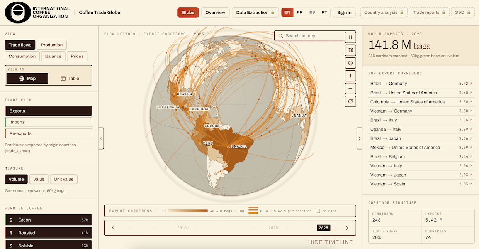The width and height of the screenshot is (479, 249).
Task: Jump to 2010 on the timeline
Action: pyautogui.click(x=182, y=228)
